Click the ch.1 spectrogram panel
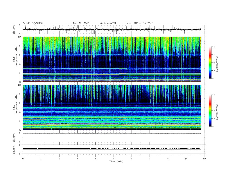230x178 pixels. (112, 59)
